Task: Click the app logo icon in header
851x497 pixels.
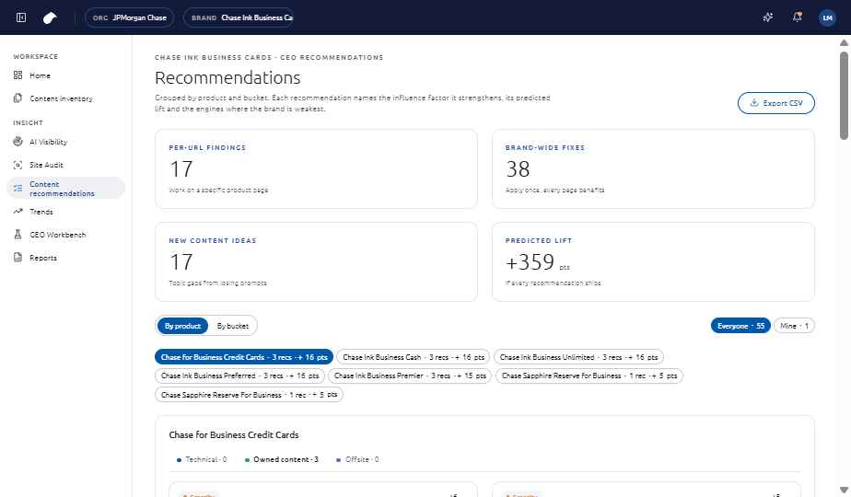Action: [50, 17]
